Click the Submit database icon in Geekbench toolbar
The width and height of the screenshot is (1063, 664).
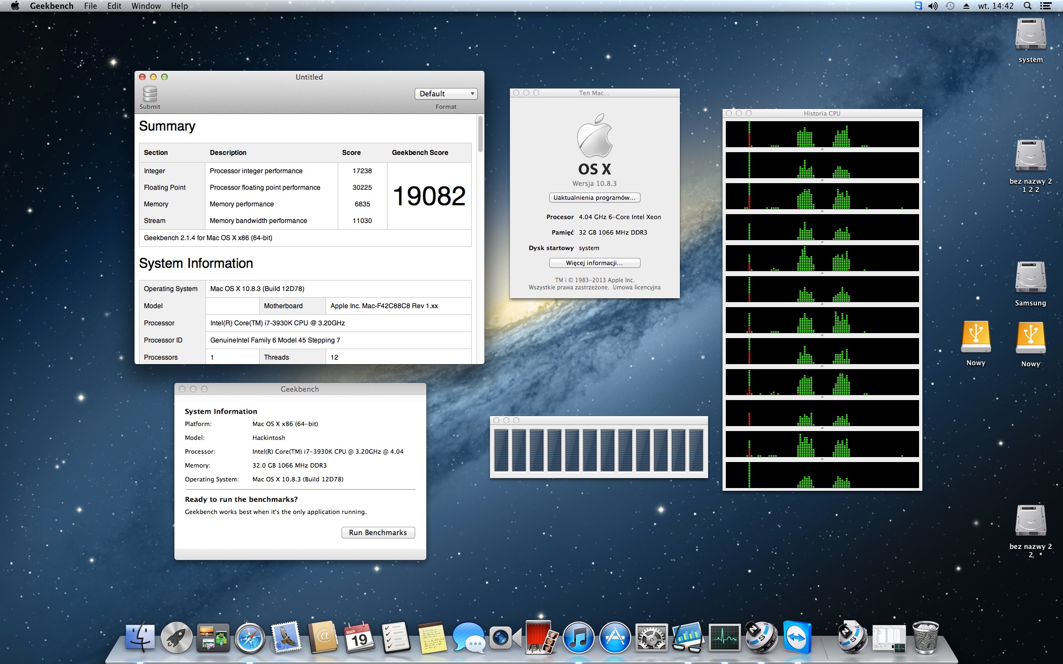tap(150, 94)
